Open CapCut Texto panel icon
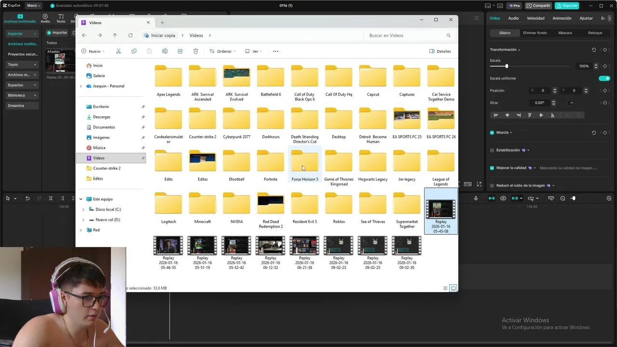The height and width of the screenshot is (347, 617). [61, 18]
